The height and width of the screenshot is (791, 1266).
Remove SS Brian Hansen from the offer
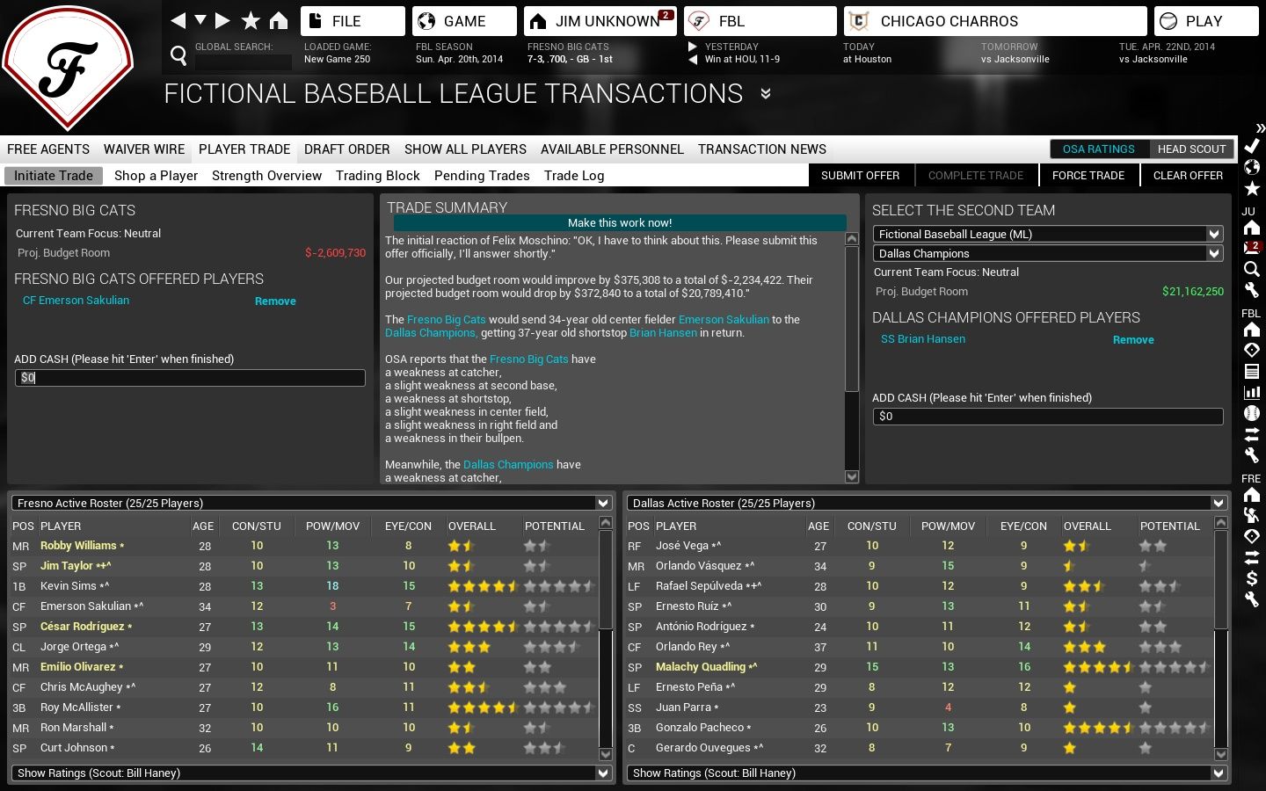click(1133, 340)
